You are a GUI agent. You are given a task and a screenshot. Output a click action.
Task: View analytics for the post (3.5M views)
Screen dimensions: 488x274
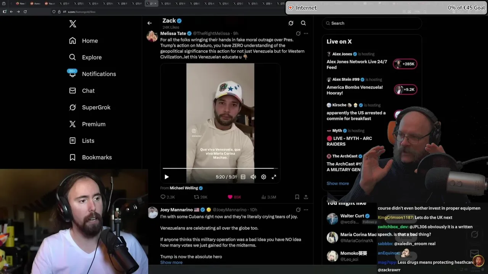(268, 197)
